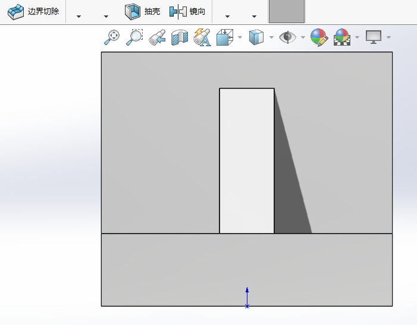
Task: Click the Previous View icon
Action: pyautogui.click(x=157, y=37)
